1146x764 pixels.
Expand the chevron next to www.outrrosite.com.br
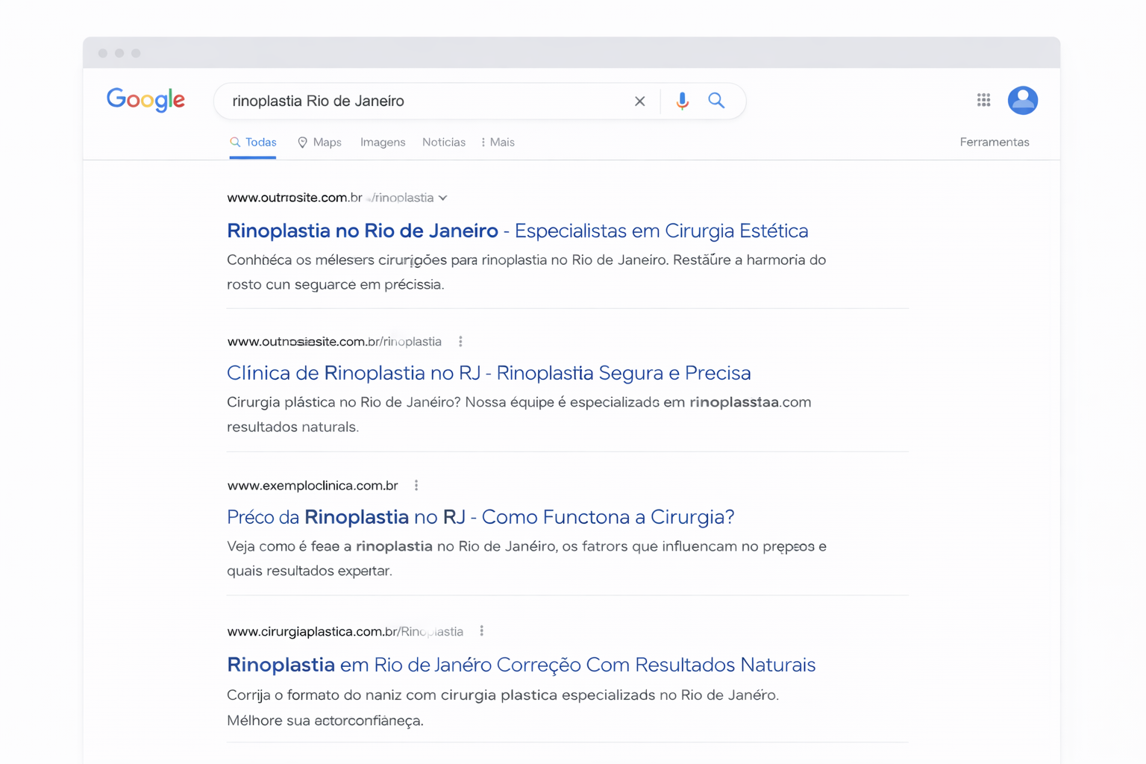tap(443, 198)
